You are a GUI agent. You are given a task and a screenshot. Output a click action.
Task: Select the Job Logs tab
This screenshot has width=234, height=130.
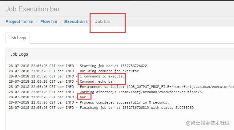(18, 38)
